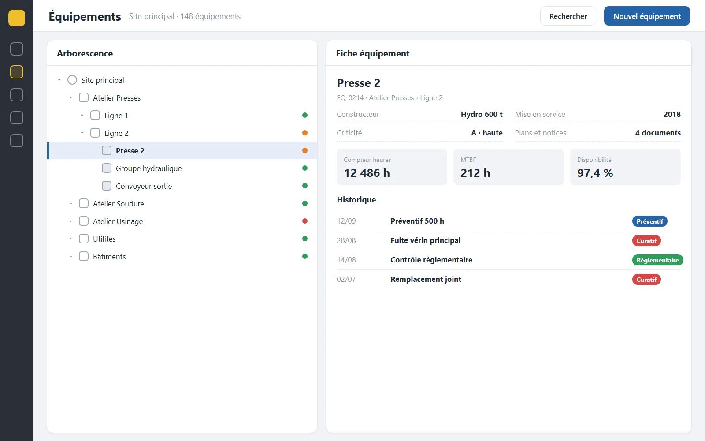Click the orange status dot beside Ligne 2
This screenshot has height=441, width=705.
(x=305, y=133)
